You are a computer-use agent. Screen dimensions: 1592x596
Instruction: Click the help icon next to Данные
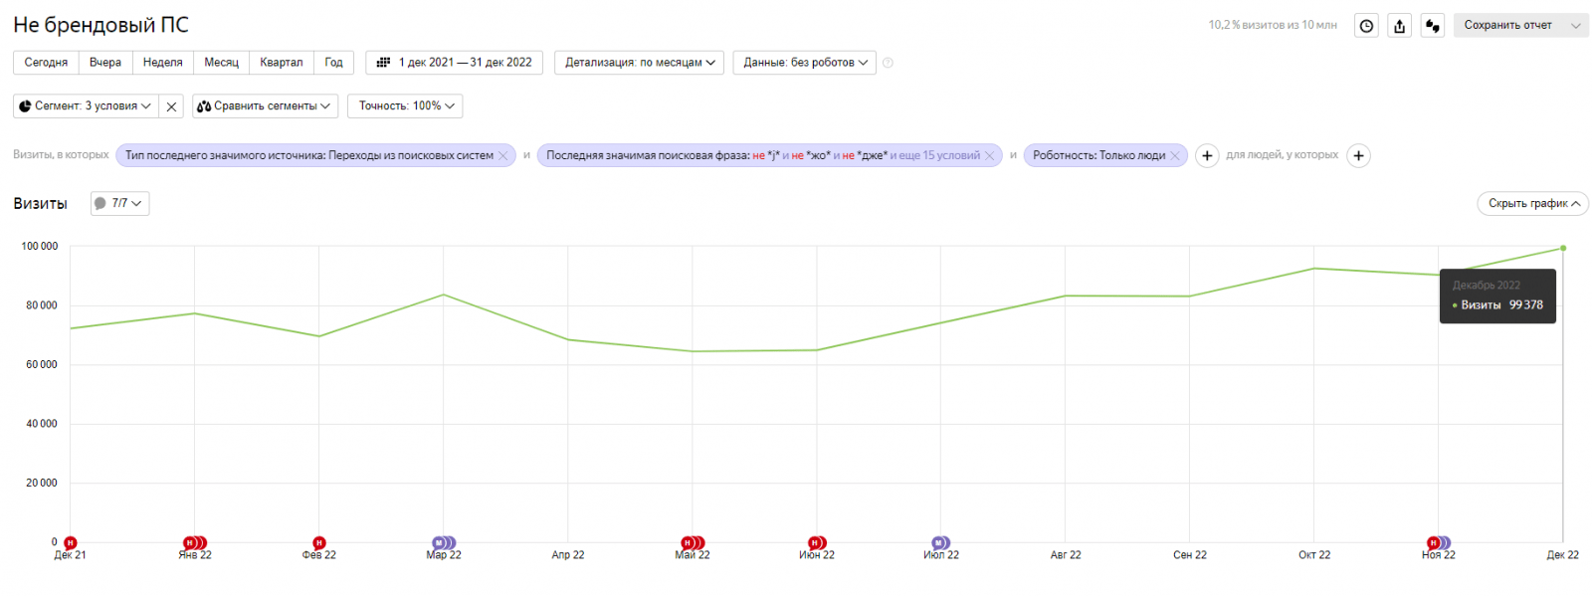point(888,63)
